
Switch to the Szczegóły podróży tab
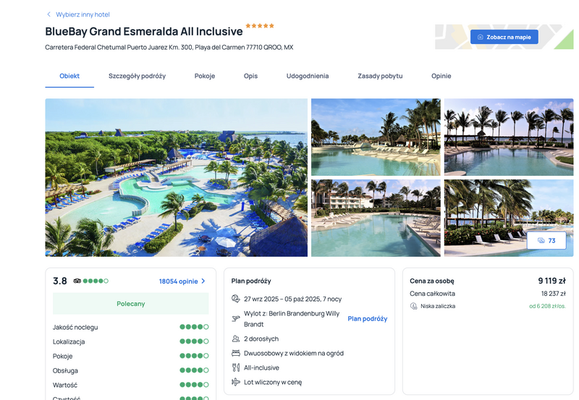137,76
